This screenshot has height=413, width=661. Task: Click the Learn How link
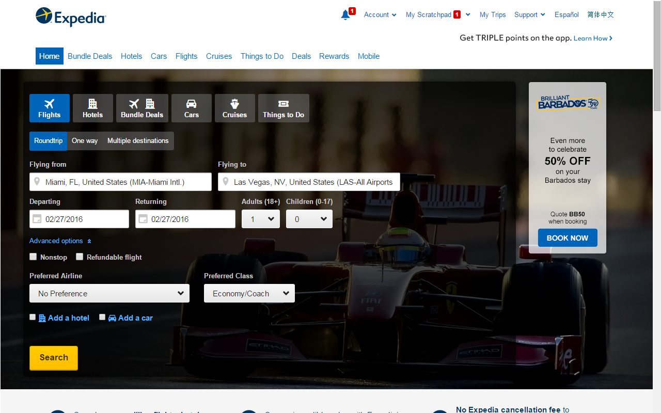[x=593, y=38]
